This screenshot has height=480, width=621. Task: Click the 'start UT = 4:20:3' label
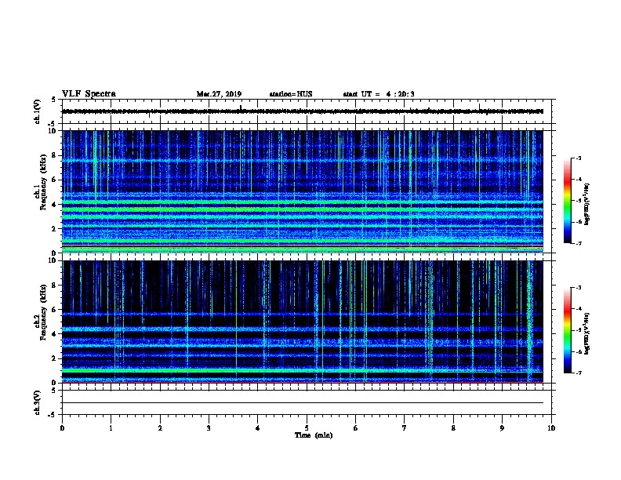click(x=379, y=94)
